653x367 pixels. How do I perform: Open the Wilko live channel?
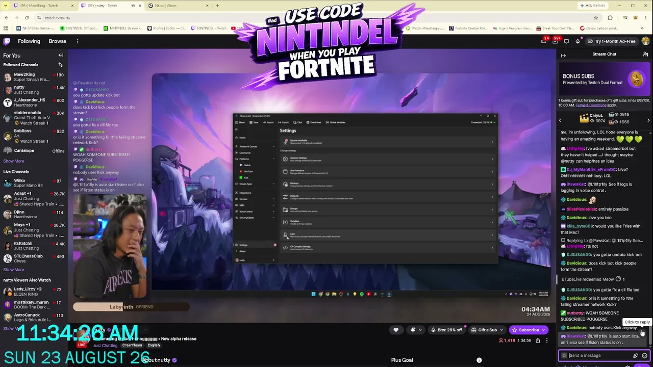34,183
